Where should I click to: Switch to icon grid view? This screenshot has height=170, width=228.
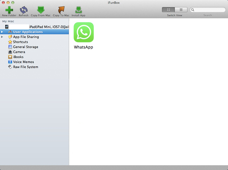coord(168,10)
